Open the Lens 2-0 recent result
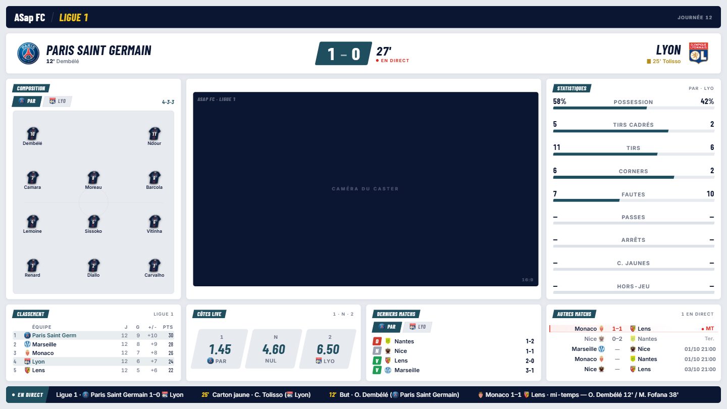This screenshot has height=409, width=727. (x=453, y=361)
